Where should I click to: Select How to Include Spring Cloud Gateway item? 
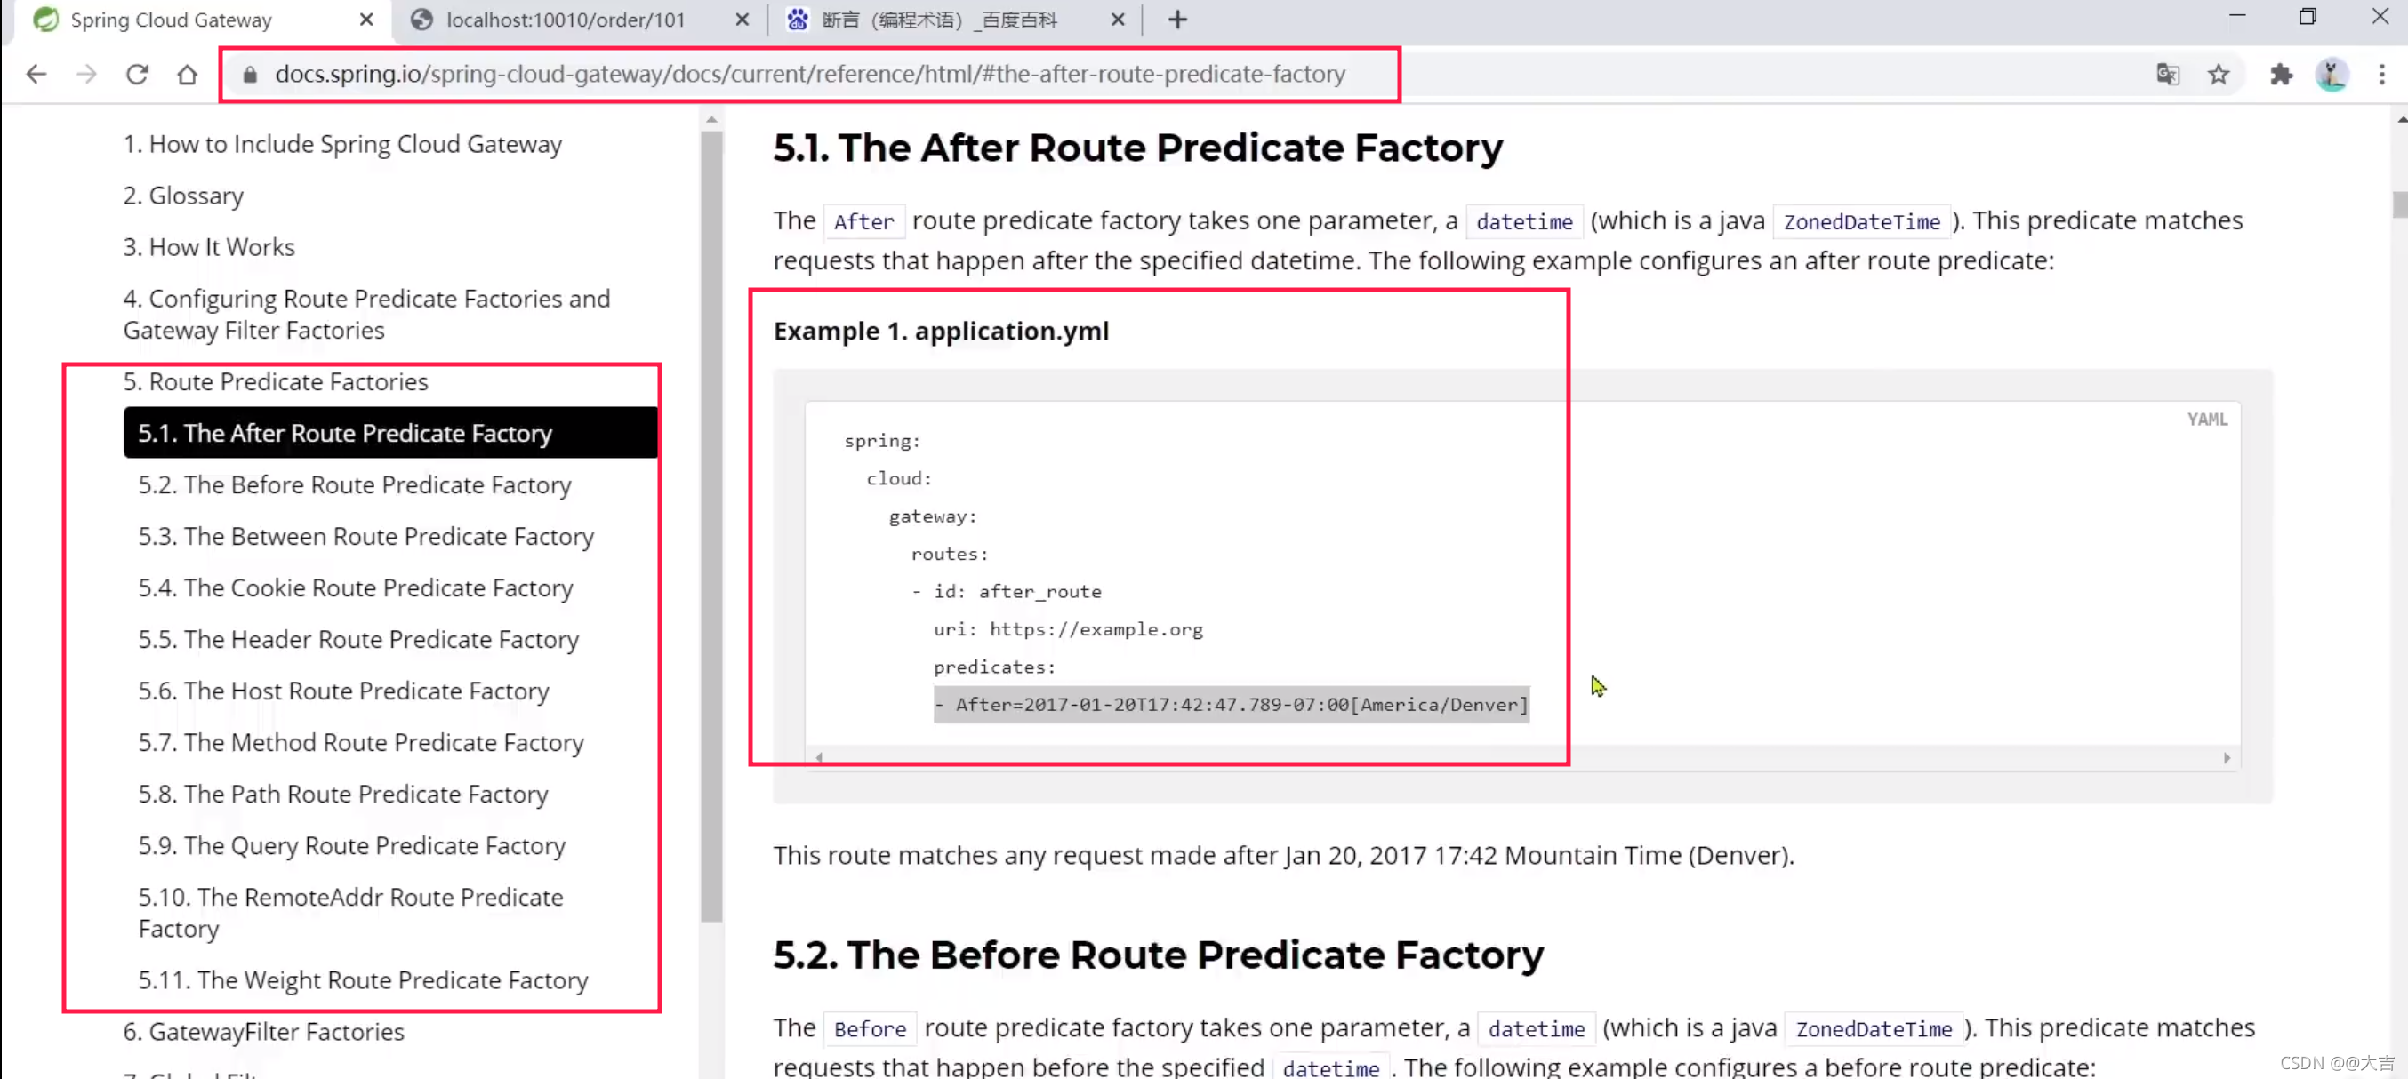pyautogui.click(x=342, y=143)
